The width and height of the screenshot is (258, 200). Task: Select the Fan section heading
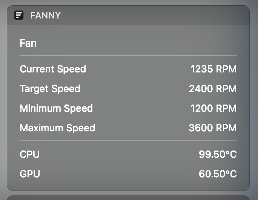28,43
